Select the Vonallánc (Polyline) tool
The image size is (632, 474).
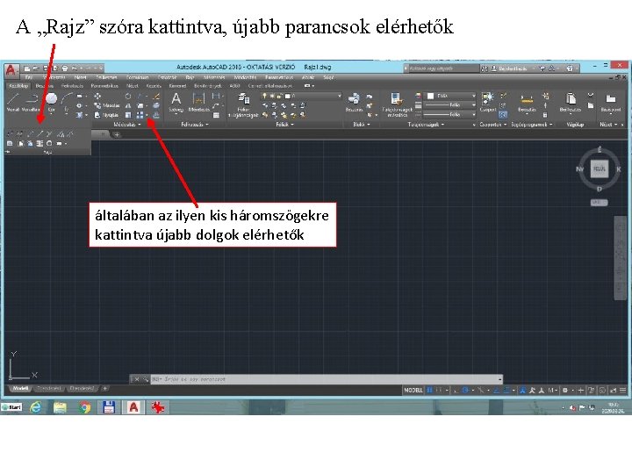31,101
